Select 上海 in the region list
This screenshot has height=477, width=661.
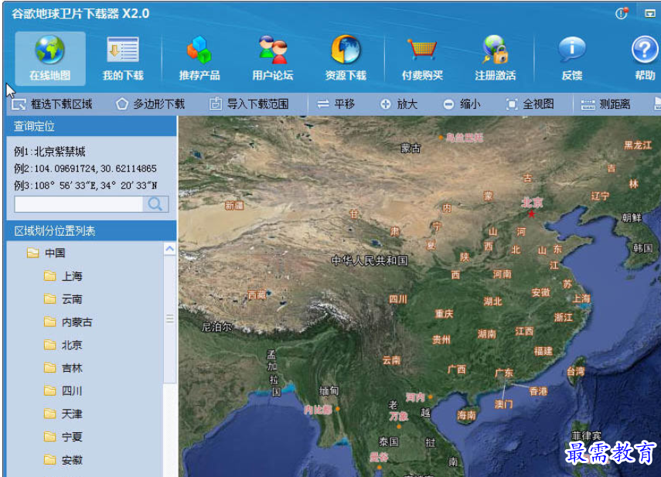click(72, 276)
